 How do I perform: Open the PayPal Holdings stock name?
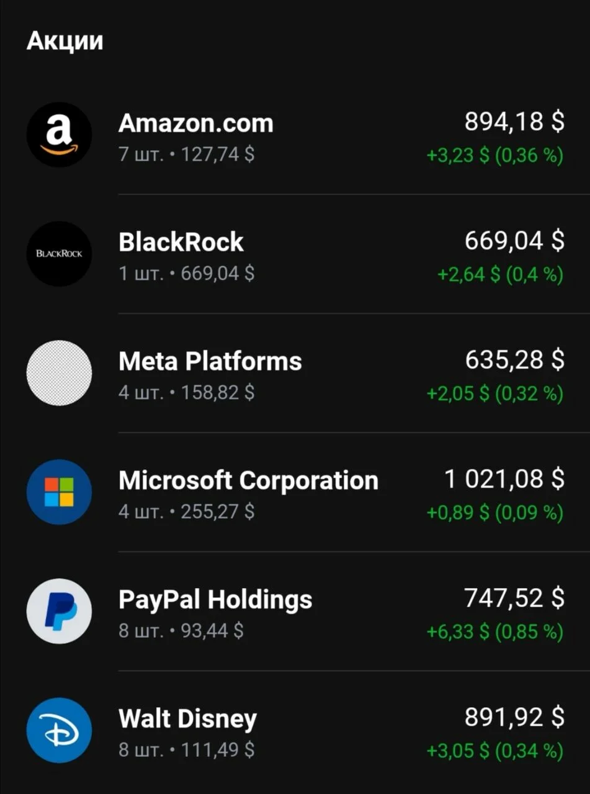click(x=215, y=599)
